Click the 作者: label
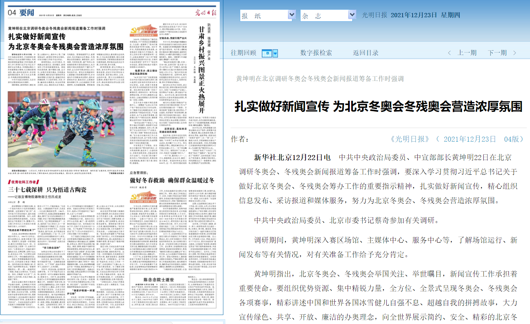 pyautogui.click(x=240, y=139)
